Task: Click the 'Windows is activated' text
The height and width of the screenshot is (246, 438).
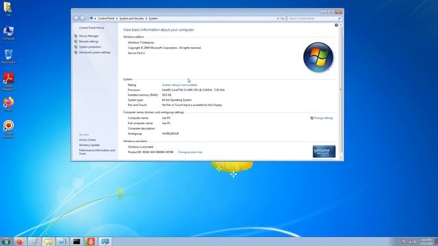Action: click(x=140, y=147)
